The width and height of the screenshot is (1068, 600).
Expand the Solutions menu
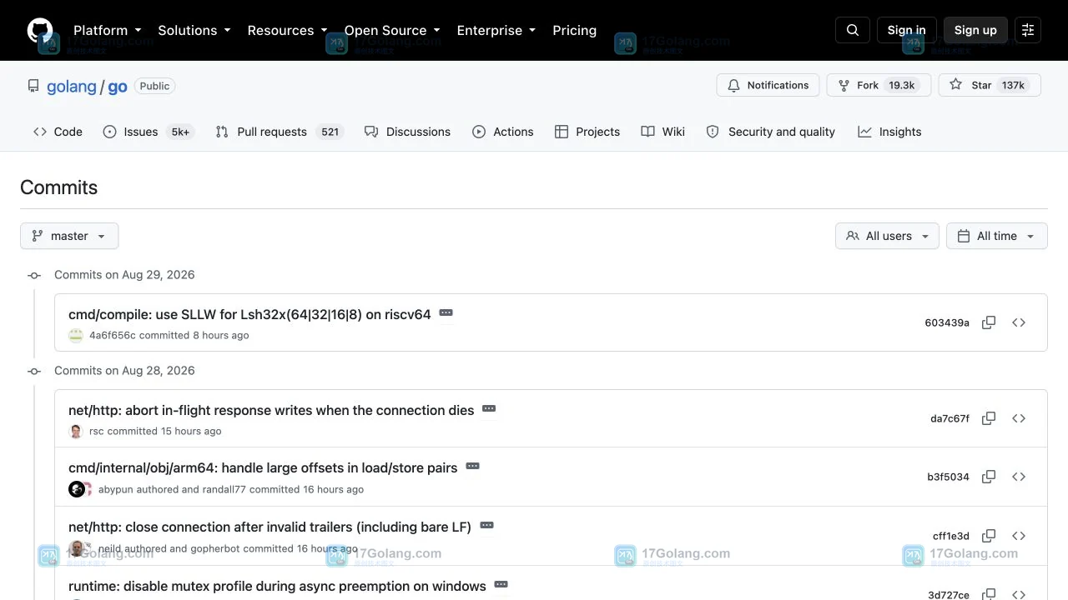tap(194, 30)
